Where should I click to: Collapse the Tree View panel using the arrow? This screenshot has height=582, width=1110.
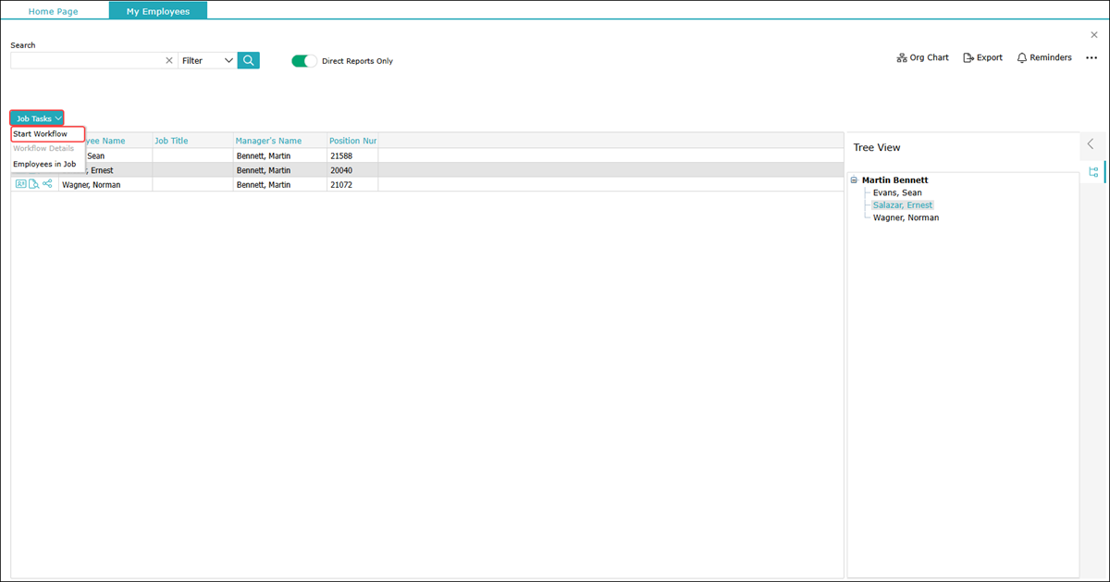[x=1091, y=144]
